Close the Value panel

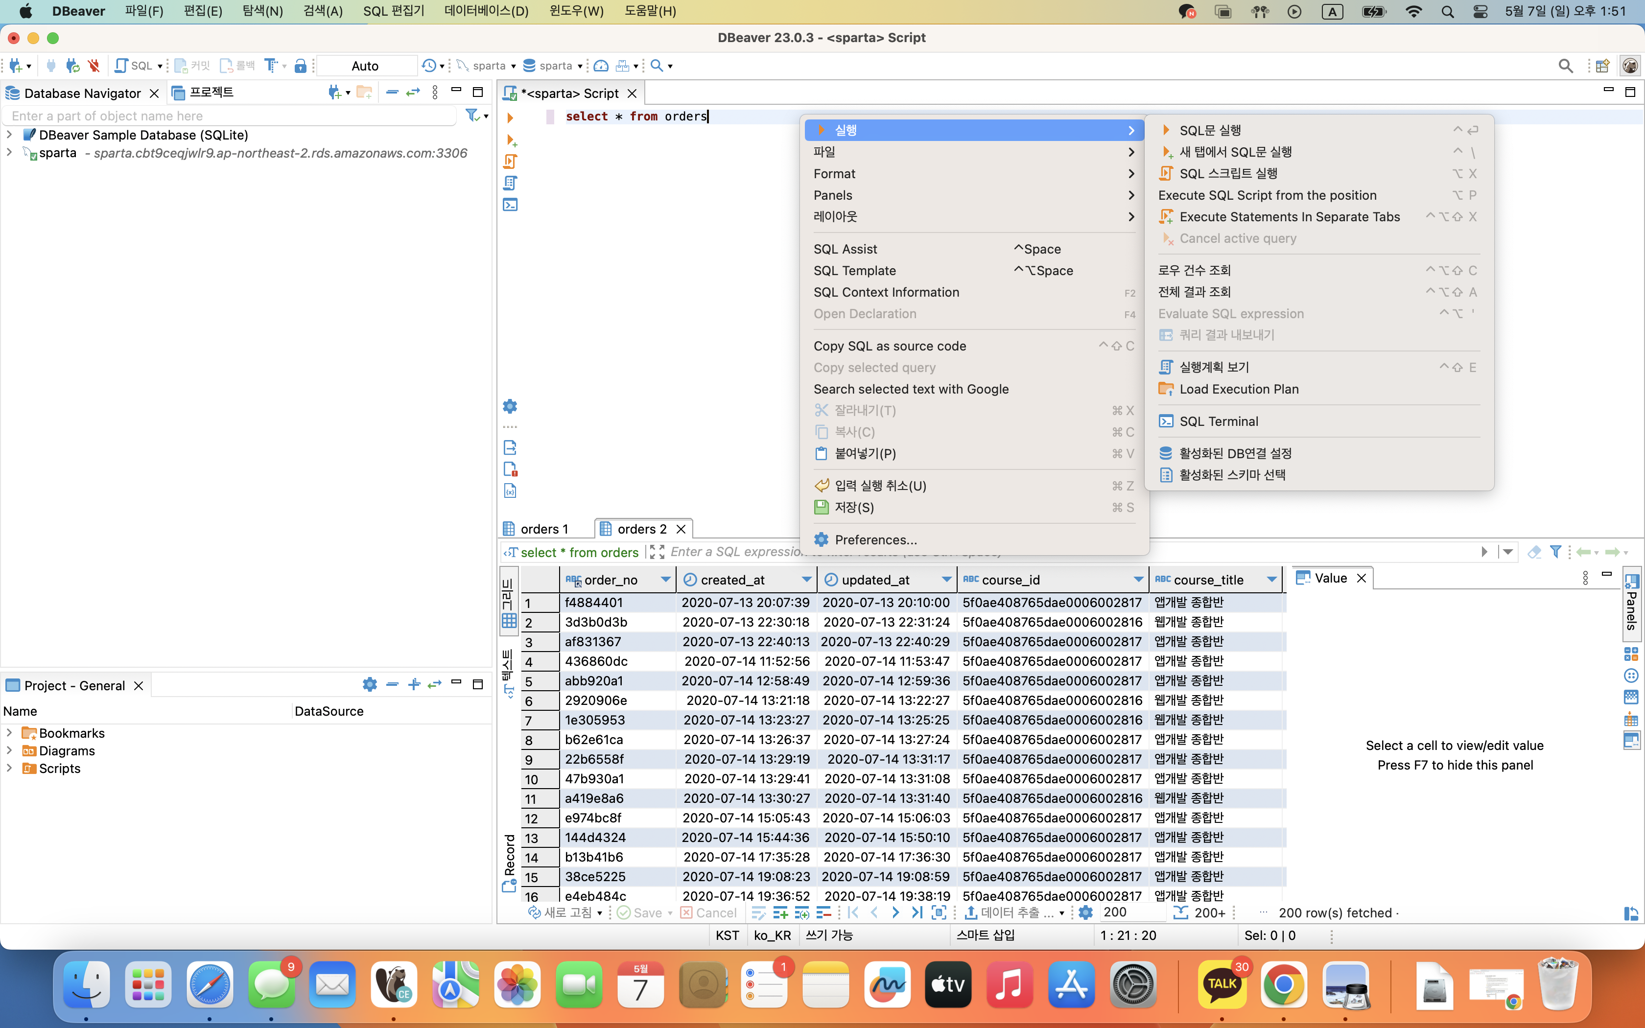point(1362,578)
